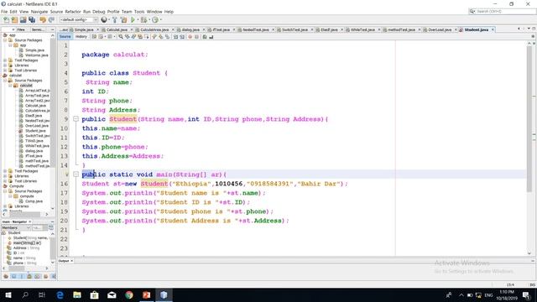This screenshot has width=537, height=302.
Task: Click the Find Selection magnifier editor icon
Action: (x=121, y=37)
